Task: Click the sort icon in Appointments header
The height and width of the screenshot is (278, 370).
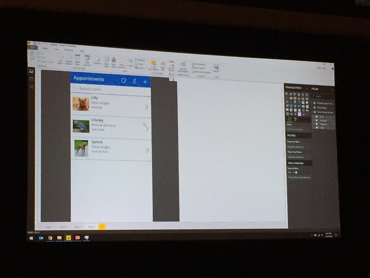Action: [134, 81]
